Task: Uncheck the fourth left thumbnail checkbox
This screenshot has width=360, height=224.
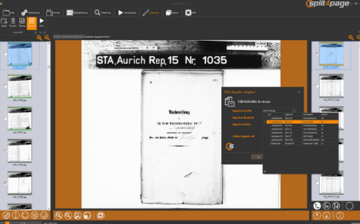Action: click(5, 150)
